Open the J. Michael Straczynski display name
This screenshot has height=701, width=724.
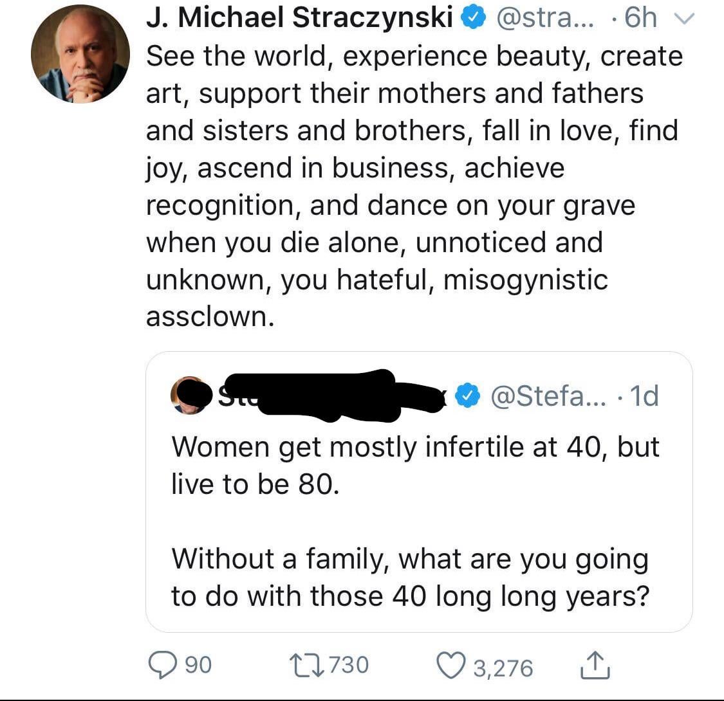pos(299,19)
